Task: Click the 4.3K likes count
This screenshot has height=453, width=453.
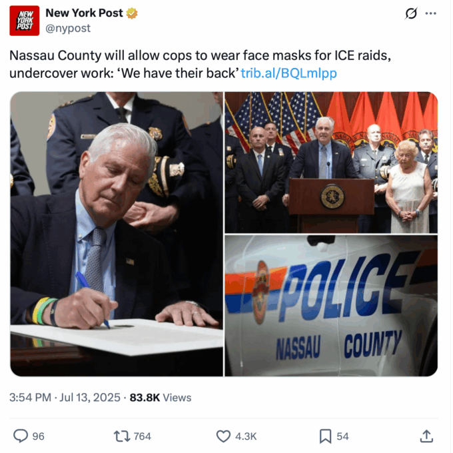Action: [246, 436]
